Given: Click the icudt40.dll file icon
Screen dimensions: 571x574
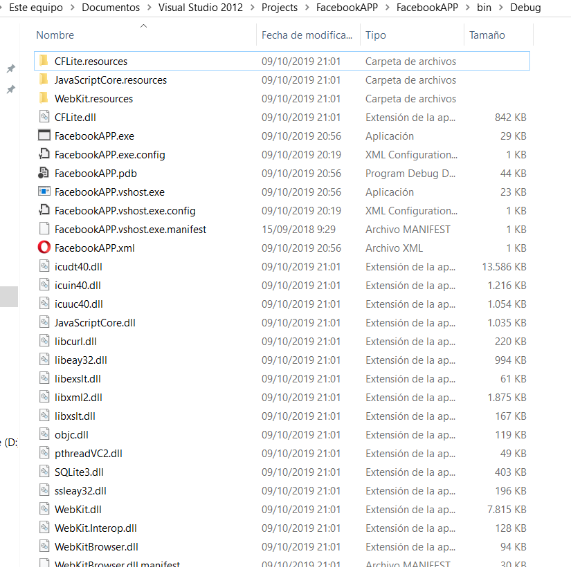Looking at the screenshot, I should click(44, 266).
